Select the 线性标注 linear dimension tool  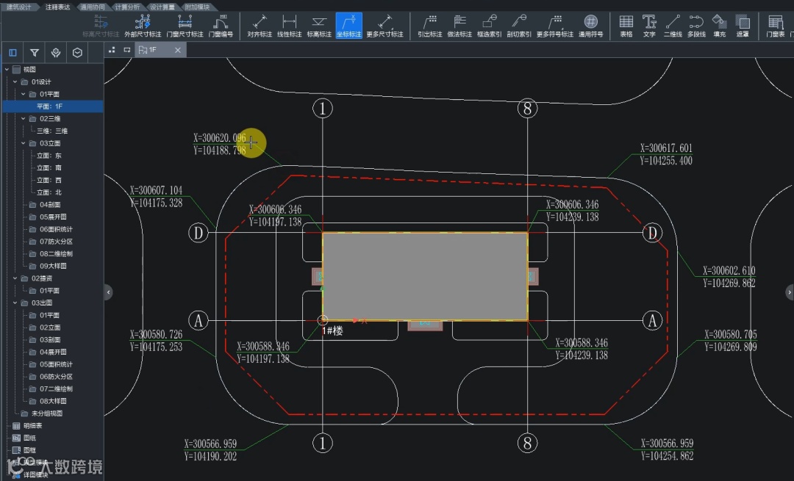coord(289,26)
